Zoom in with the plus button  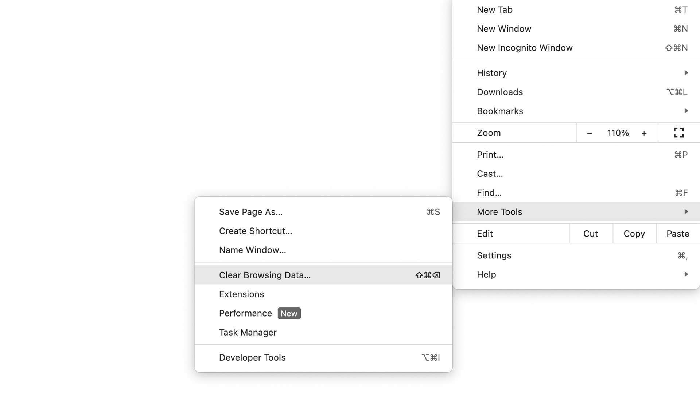pos(644,133)
